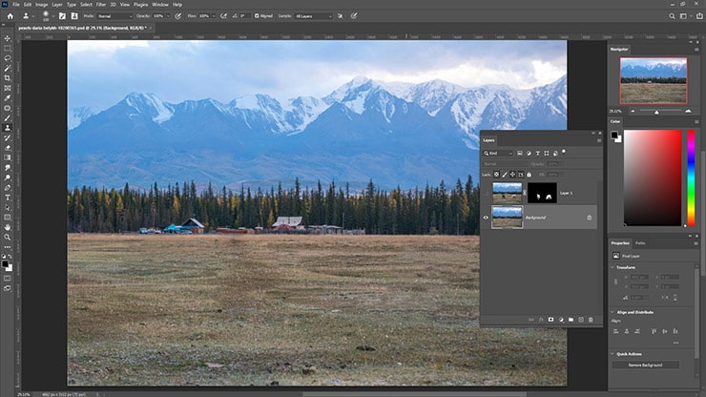The width and height of the screenshot is (706, 397).
Task: Collapse the Align and Distribute section
Action: click(x=613, y=312)
